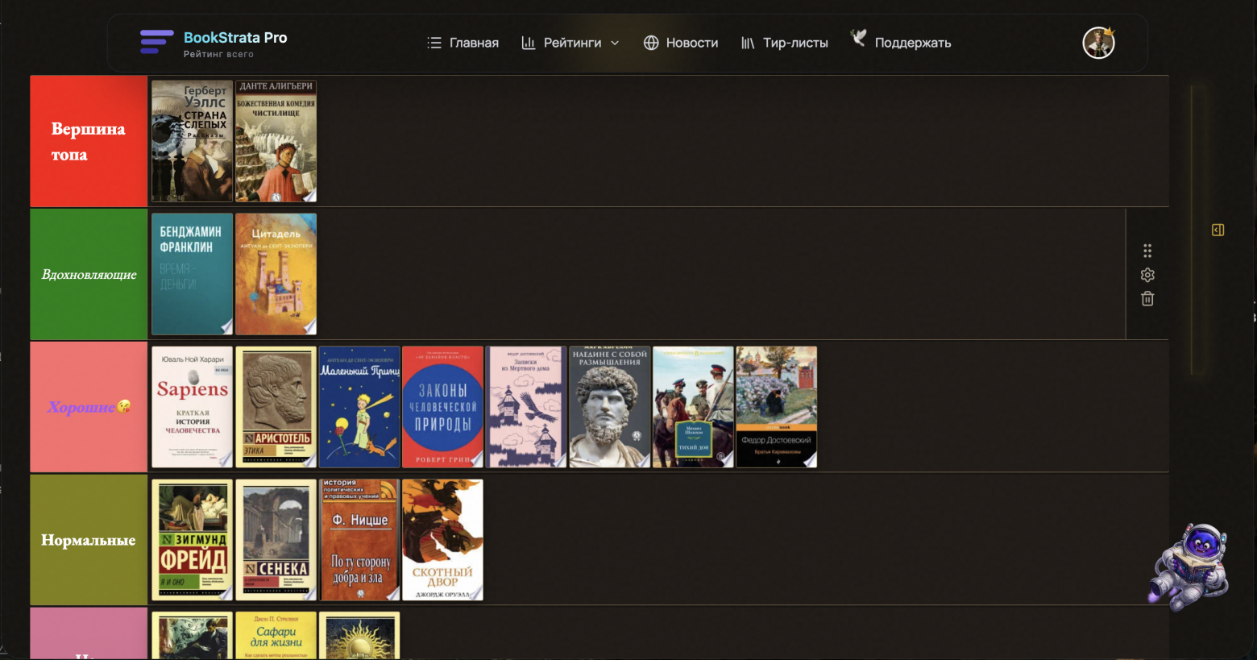Open the Тихий Дон book cover
The height and width of the screenshot is (660, 1257).
(x=693, y=407)
